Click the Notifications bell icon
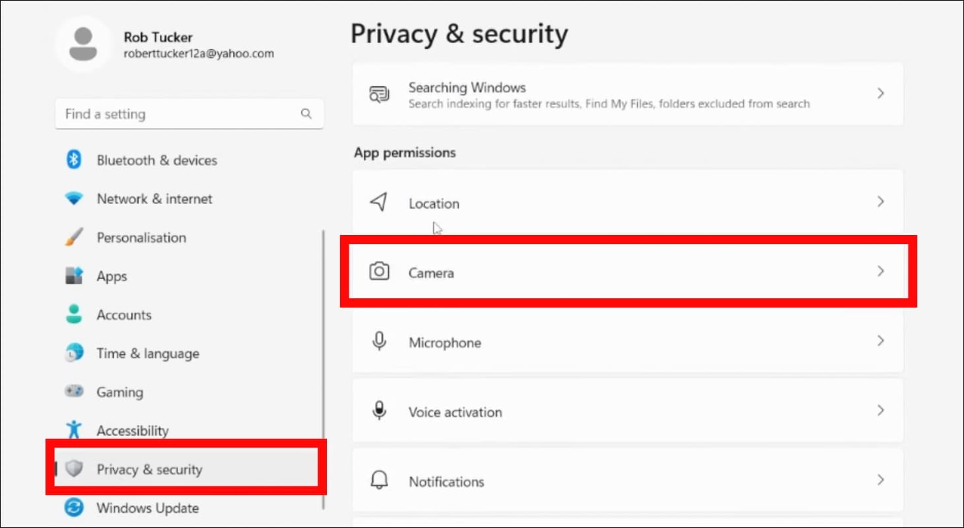This screenshot has width=964, height=528. point(379,480)
